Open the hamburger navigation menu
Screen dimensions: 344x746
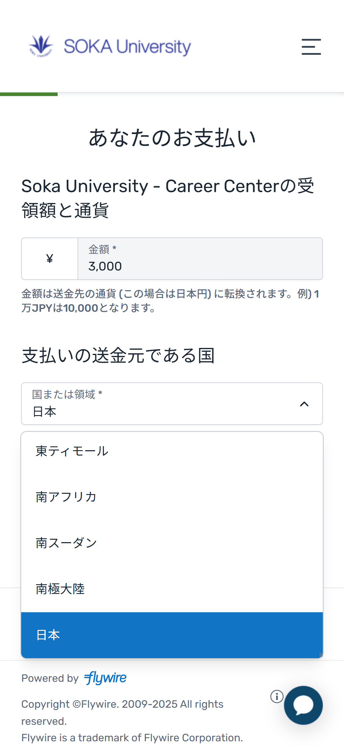311,47
